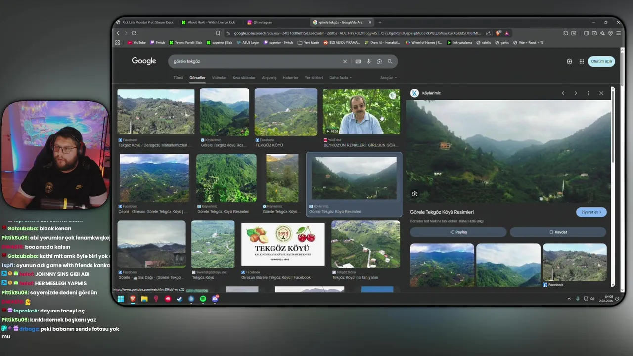
Task: Click the taskbar volume icon
Action: click(592, 299)
